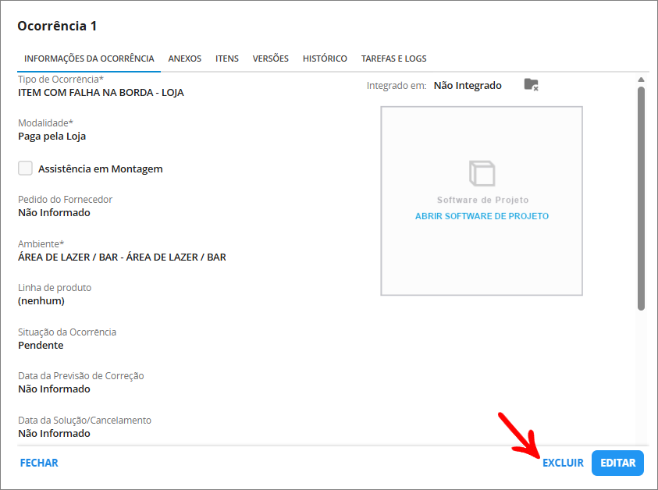Click the Excluir button

tap(563, 463)
